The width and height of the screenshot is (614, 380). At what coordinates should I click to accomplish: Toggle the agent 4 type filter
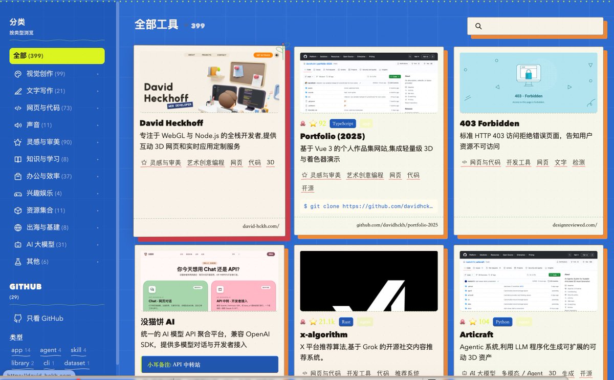coord(51,350)
